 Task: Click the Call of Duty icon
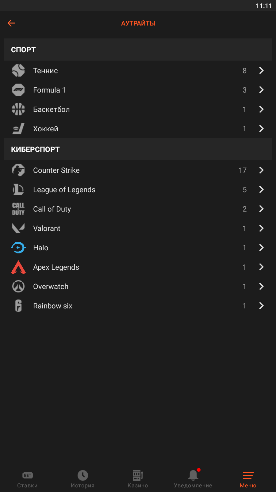(18, 209)
